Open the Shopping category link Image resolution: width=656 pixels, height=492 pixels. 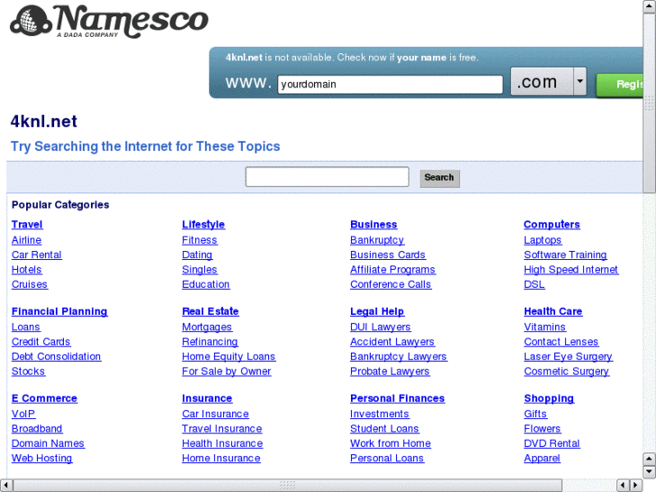click(x=549, y=398)
